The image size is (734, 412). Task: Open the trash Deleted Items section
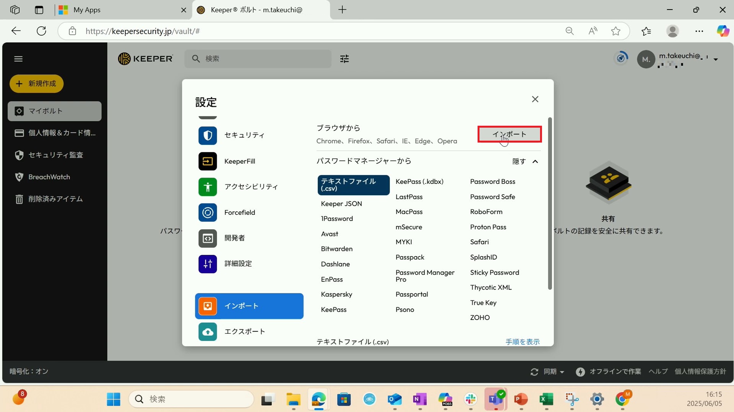click(55, 199)
